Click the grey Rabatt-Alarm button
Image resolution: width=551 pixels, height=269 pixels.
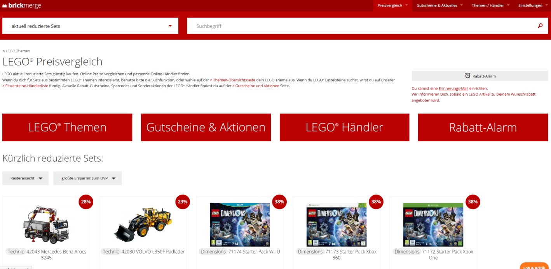(480, 76)
